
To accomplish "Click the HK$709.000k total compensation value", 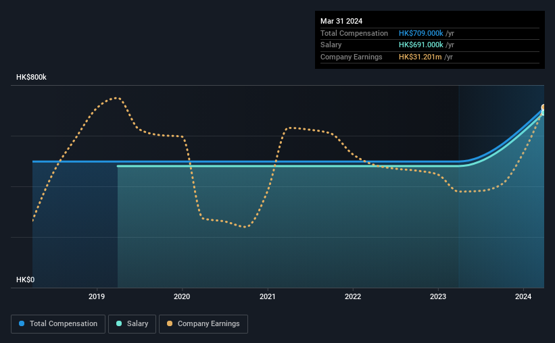I will click(x=421, y=33).
